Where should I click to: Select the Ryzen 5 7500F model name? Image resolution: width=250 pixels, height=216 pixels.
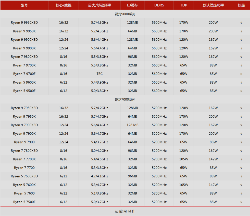click(x=24, y=202)
